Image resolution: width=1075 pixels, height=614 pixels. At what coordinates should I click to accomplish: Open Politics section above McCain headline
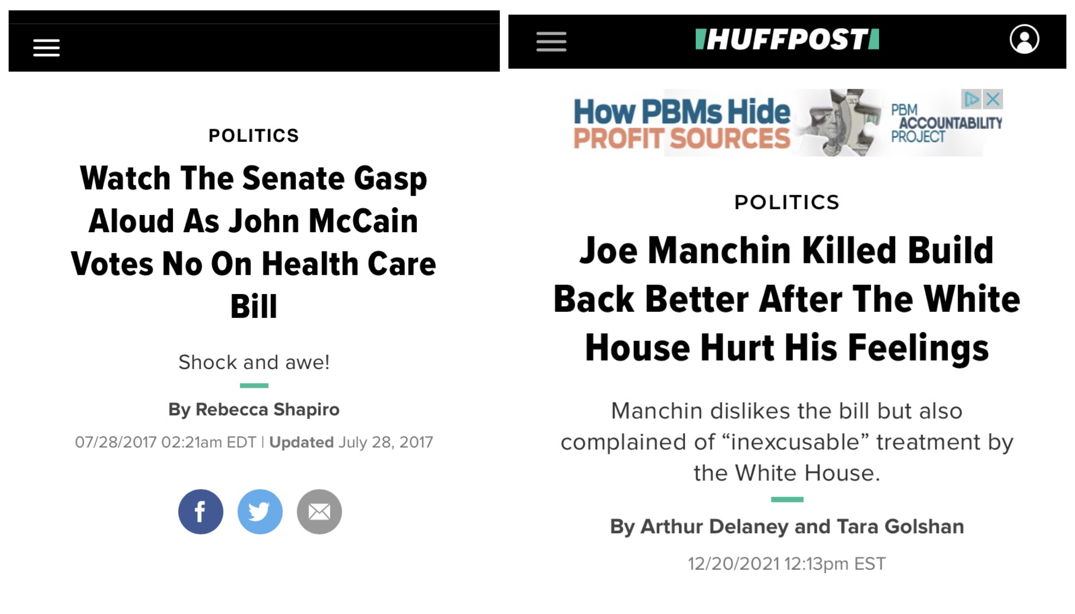point(254,135)
